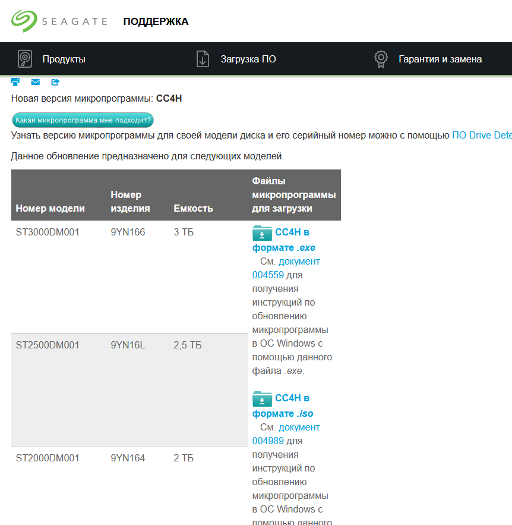Screen dimensions: 512x525
Task: Click the share arrow icon
Action: (55, 82)
